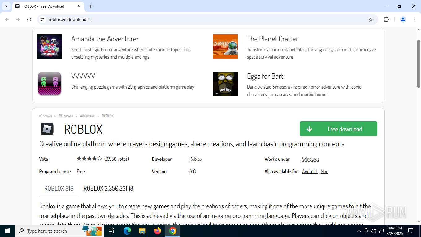Click the taskbar clock and date
This screenshot has height=237, width=421.
[x=394, y=231]
